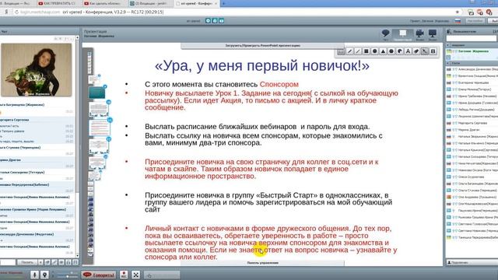This screenshot has width=498, height=280.
Task: Switch to first browser tab 'Входящие'
Action: pyautogui.click(x=16, y=3)
